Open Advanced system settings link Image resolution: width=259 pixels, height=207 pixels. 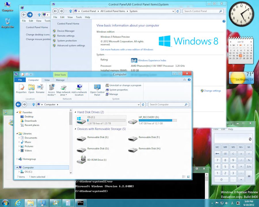pos(71,45)
